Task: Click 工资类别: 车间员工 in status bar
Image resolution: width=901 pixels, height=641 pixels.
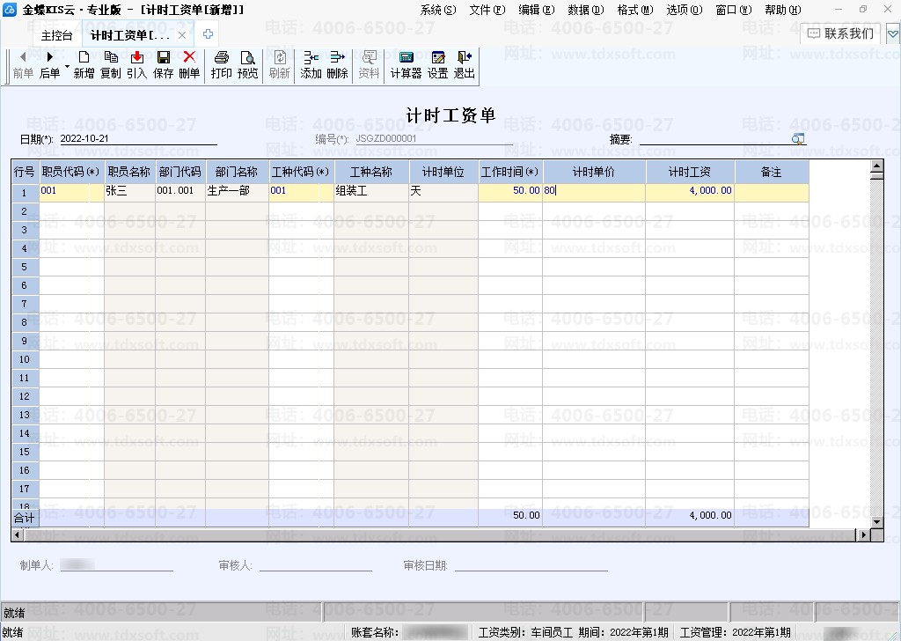Action: tap(525, 632)
